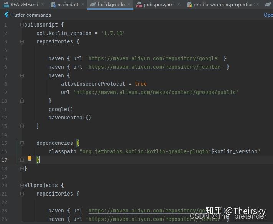Collapse allprojects repositories block on line 21

click(x=22, y=194)
